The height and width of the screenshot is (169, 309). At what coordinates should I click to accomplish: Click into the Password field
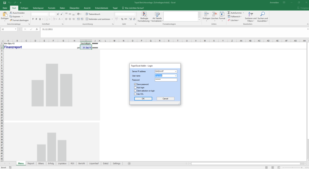pos(166,80)
